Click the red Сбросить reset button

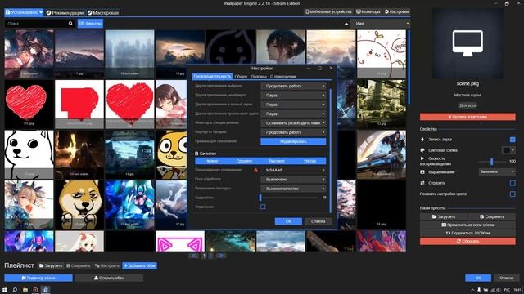(468, 241)
